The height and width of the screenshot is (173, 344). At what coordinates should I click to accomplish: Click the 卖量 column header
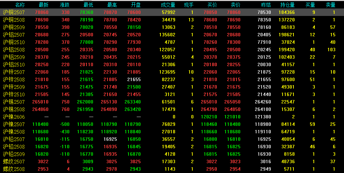[331, 5]
